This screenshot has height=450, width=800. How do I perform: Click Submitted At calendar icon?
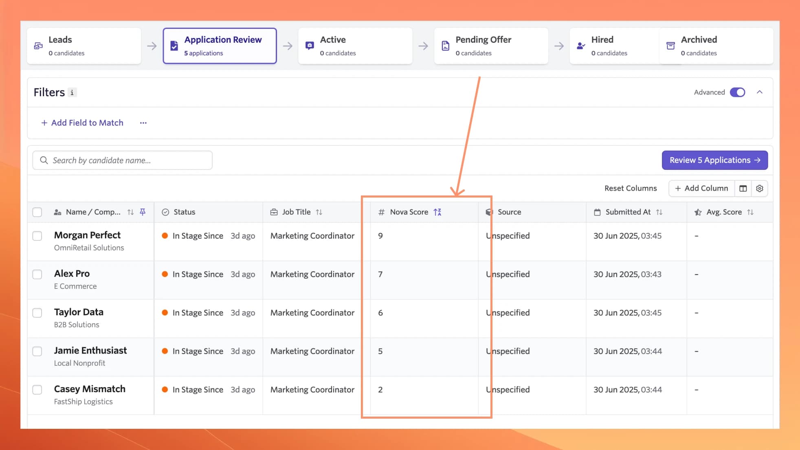pyautogui.click(x=597, y=212)
